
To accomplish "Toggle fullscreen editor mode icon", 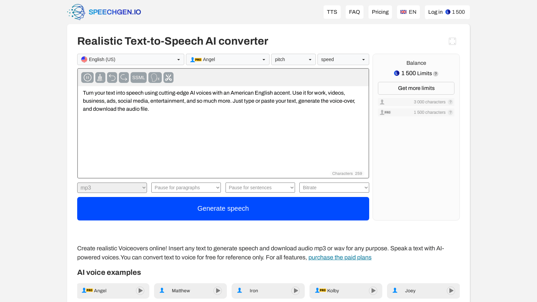I will [452, 41].
